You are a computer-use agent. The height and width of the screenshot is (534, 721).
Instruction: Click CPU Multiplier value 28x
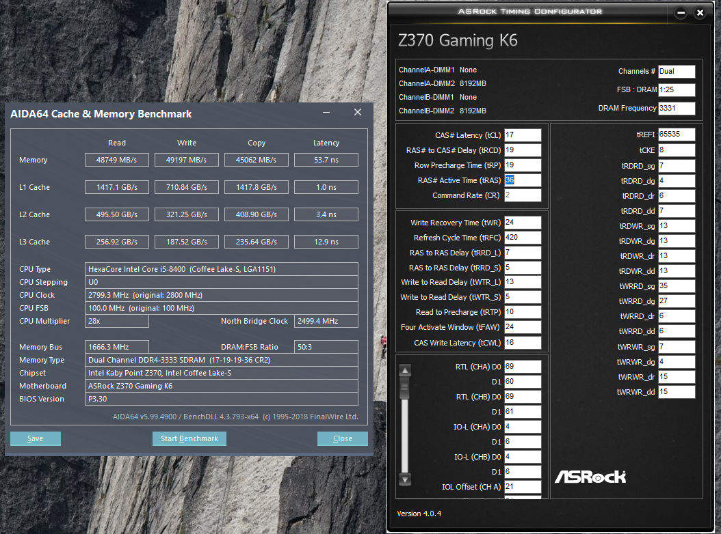pyautogui.click(x=117, y=321)
